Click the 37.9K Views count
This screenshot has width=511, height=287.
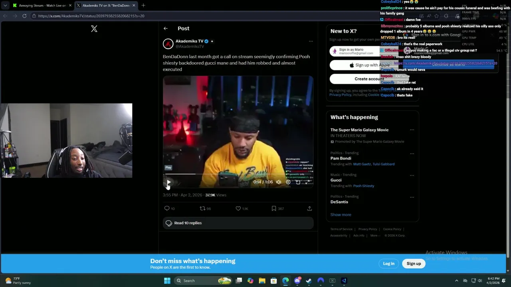216,195
